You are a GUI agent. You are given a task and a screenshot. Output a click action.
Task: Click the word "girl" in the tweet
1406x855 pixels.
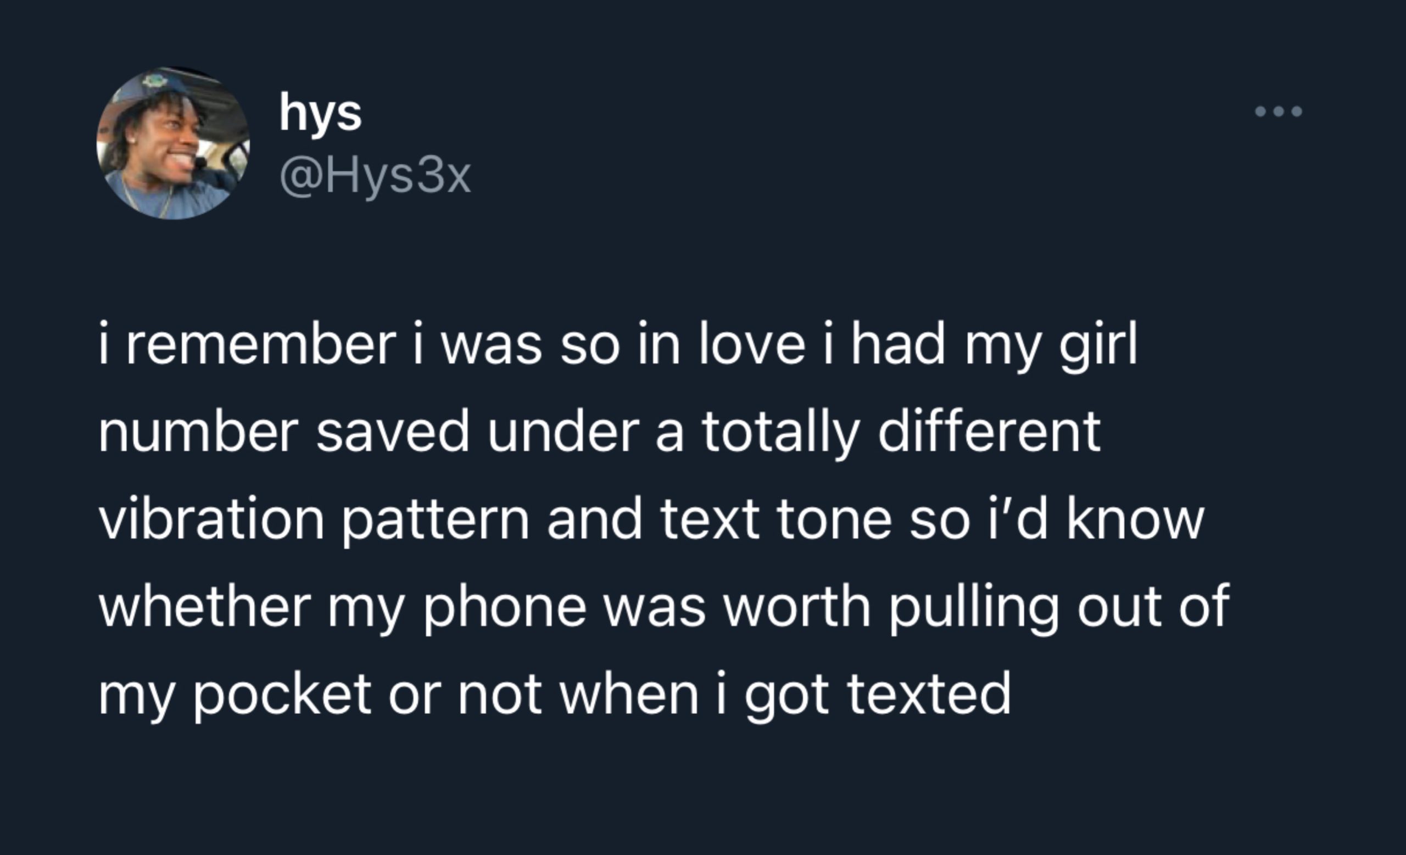click(1098, 348)
